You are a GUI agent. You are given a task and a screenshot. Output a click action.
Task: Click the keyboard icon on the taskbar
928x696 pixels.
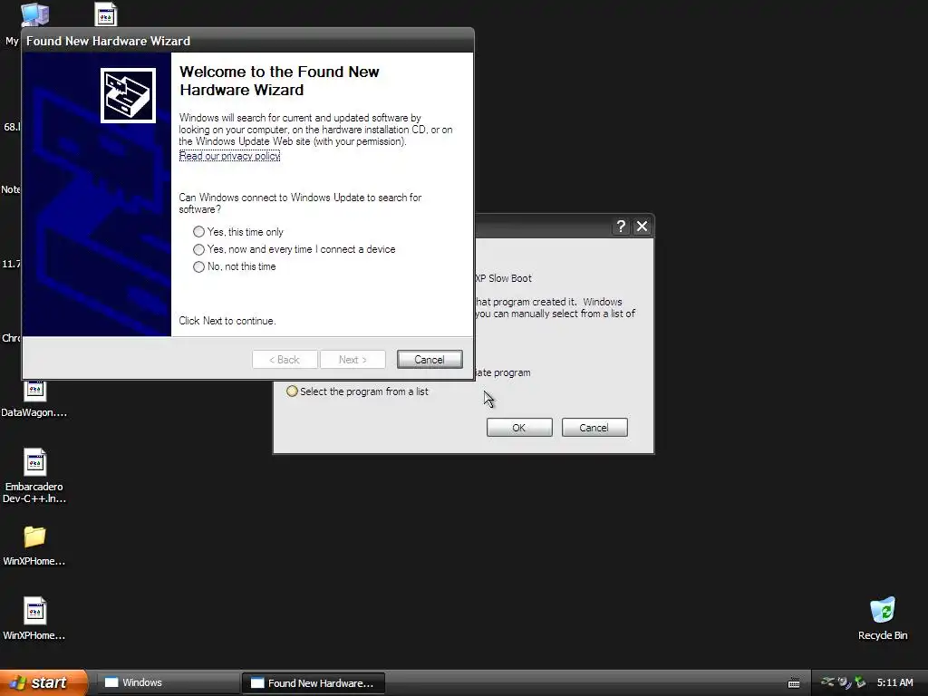pyautogui.click(x=794, y=683)
